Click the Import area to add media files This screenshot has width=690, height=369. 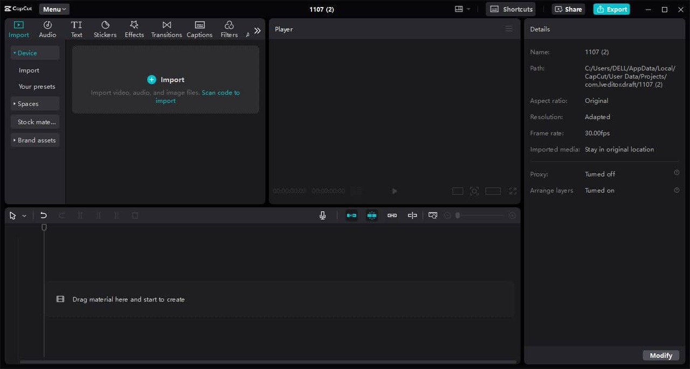click(x=165, y=79)
